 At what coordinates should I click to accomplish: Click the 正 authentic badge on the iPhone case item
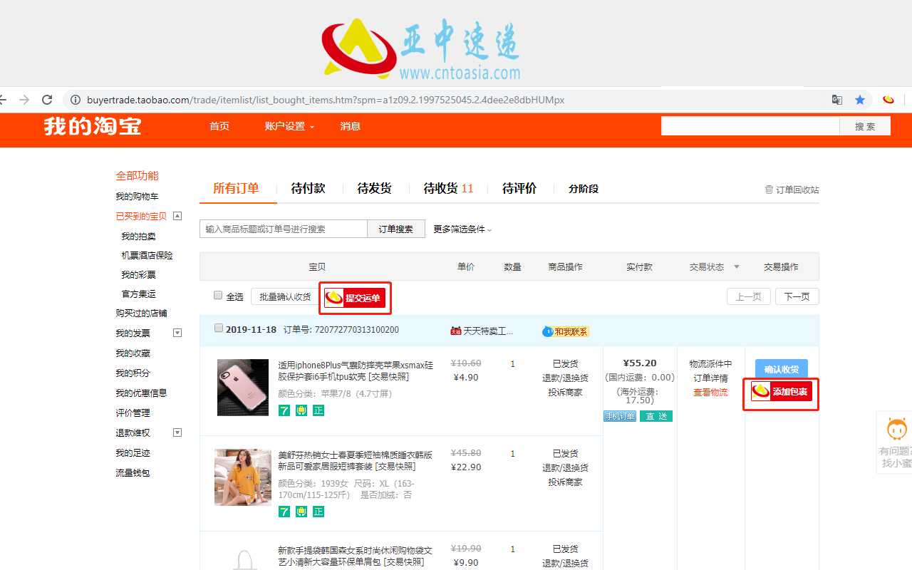318,410
